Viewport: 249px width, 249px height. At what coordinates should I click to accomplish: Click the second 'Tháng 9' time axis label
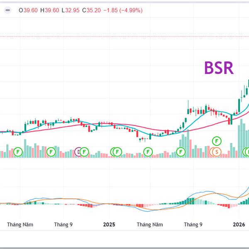[x=193, y=225]
